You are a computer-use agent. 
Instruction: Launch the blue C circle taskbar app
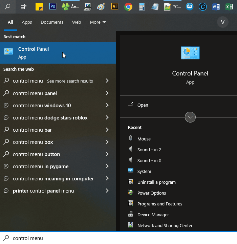203,7
